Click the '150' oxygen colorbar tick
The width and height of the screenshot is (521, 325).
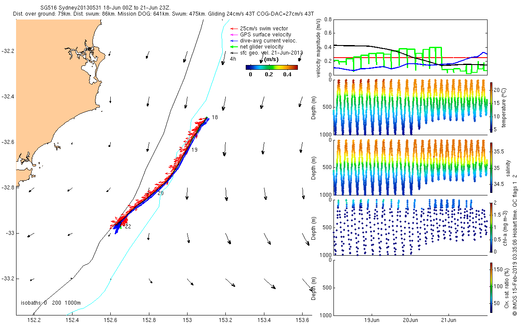click(x=499, y=270)
